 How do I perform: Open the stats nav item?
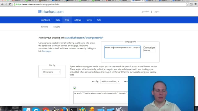pyautogui.click(x=58, y=20)
